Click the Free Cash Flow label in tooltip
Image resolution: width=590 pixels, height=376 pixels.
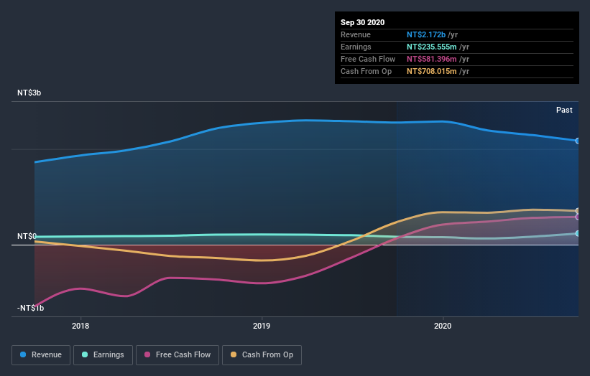click(368, 59)
